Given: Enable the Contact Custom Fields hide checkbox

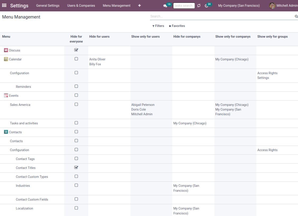Looking at the screenshot, I should click(x=76, y=199).
